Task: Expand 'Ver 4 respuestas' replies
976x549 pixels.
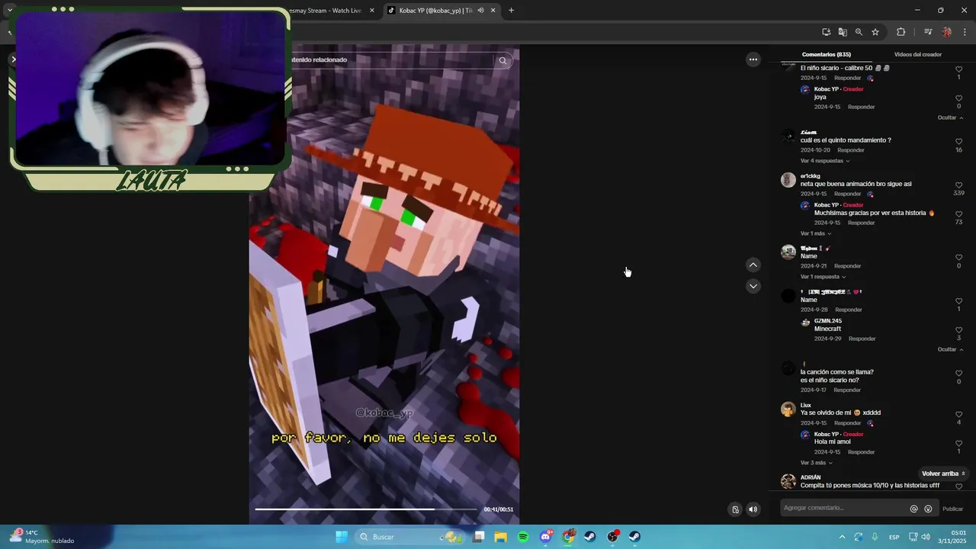Action: (x=825, y=161)
